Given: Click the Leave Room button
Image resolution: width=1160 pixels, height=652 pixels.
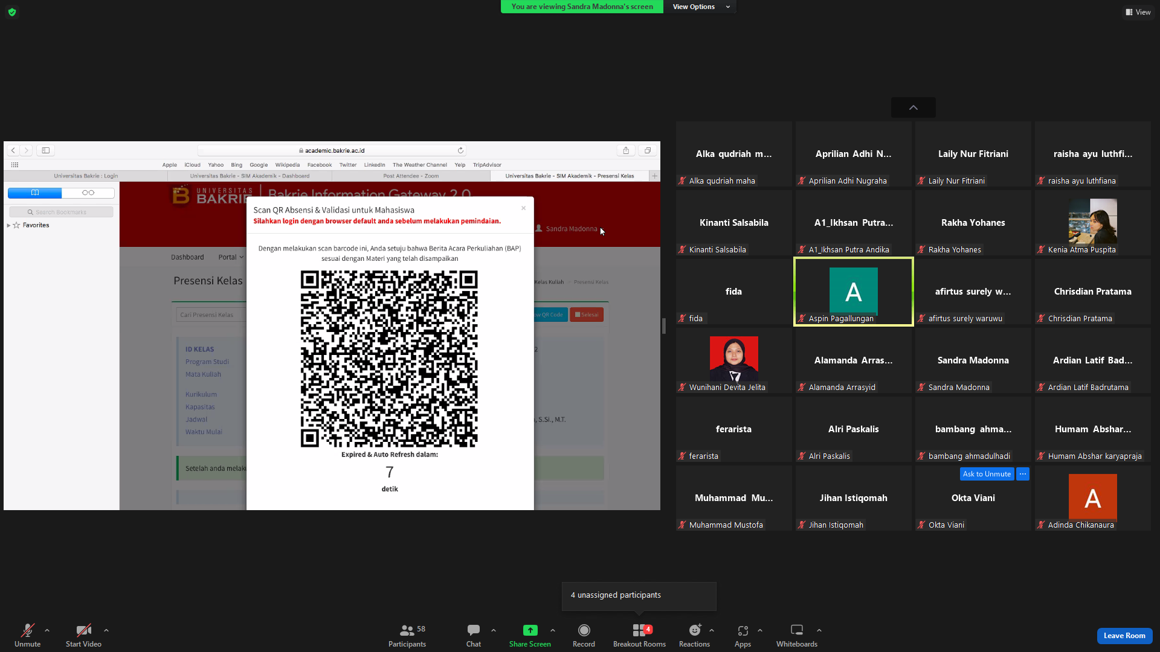Looking at the screenshot, I should click(1124, 636).
